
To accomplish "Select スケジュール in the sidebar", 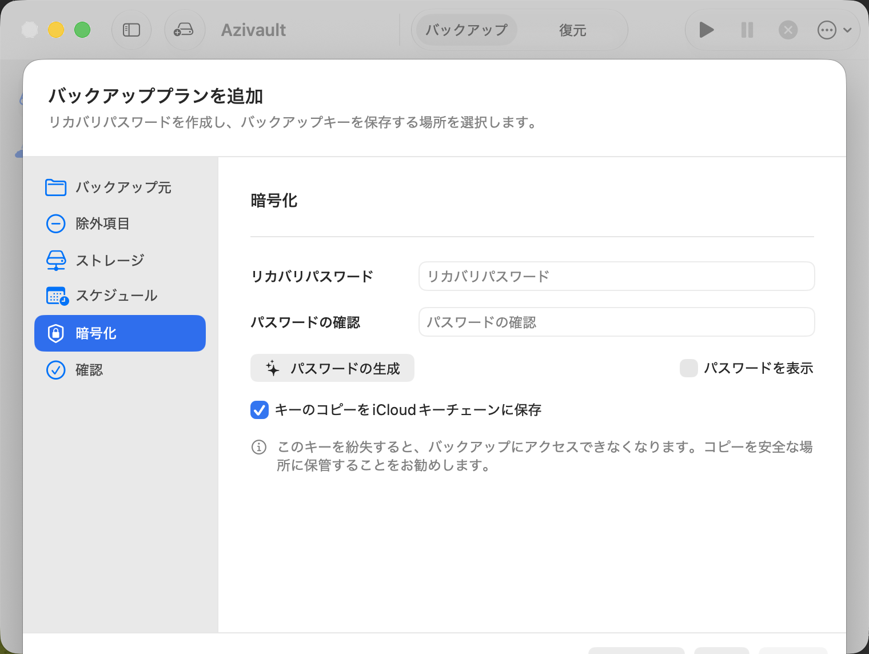I will point(120,296).
